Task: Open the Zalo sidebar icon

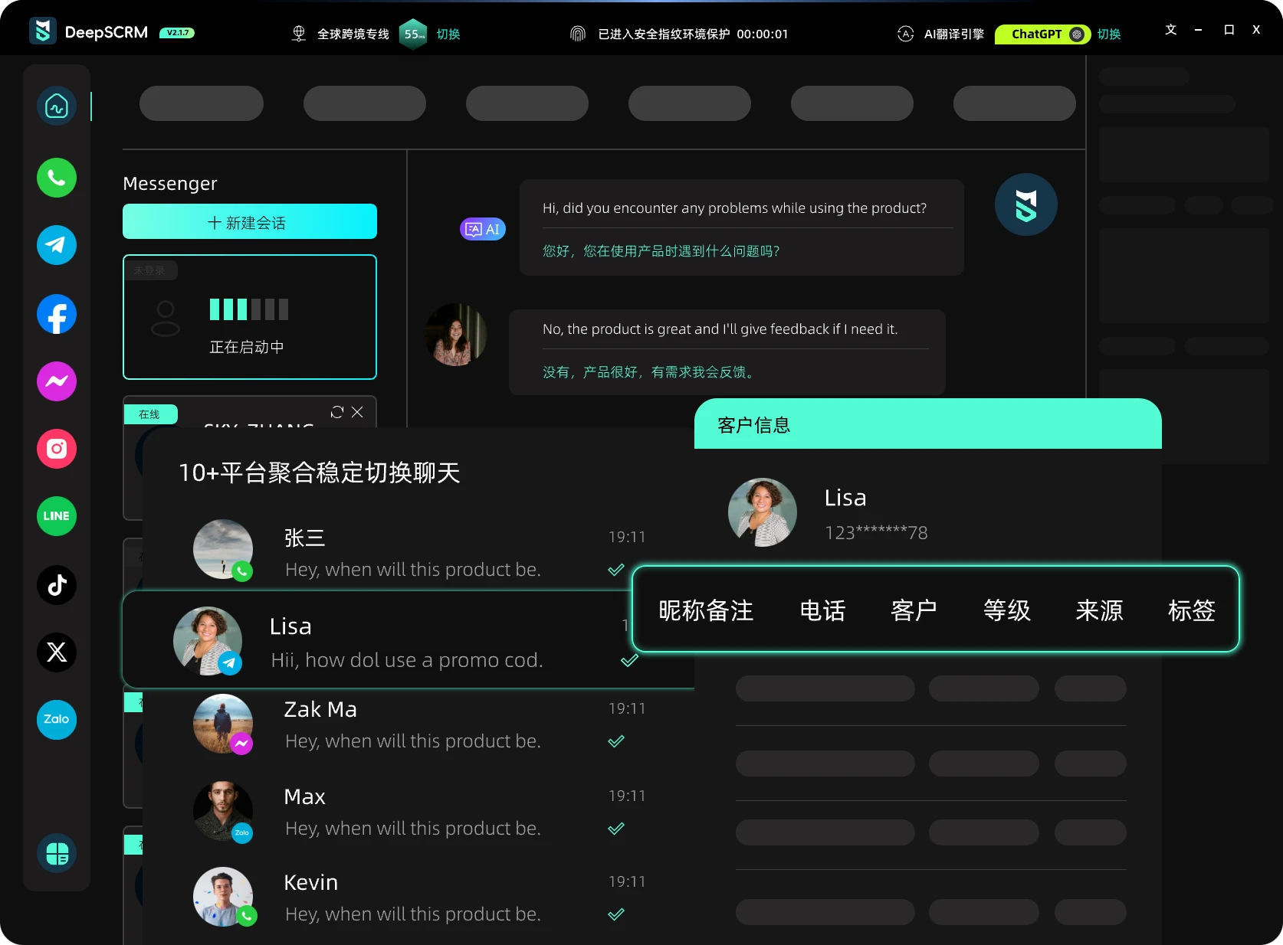Action: [x=57, y=720]
